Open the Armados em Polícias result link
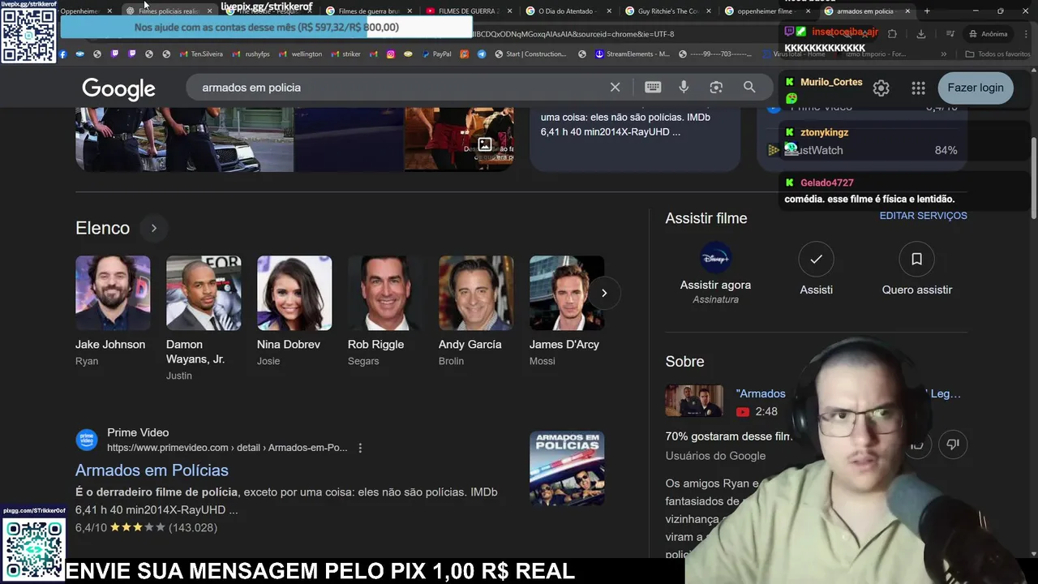This screenshot has width=1038, height=584. pyautogui.click(x=152, y=470)
